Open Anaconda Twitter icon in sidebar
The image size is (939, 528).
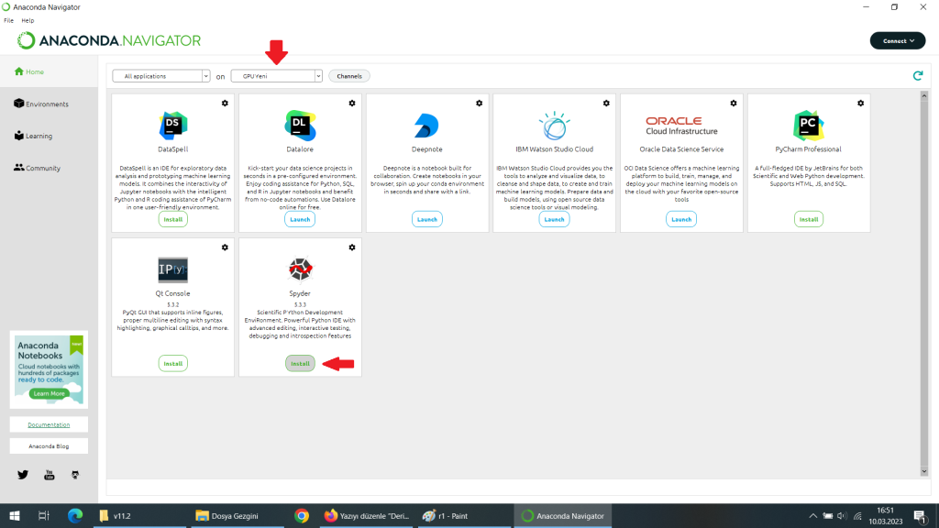point(23,474)
